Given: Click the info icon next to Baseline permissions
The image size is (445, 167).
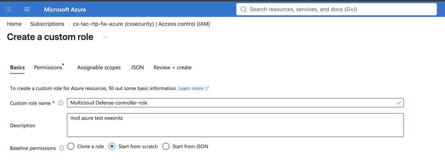Looking at the screenshot, I should (x=61, y=148).
